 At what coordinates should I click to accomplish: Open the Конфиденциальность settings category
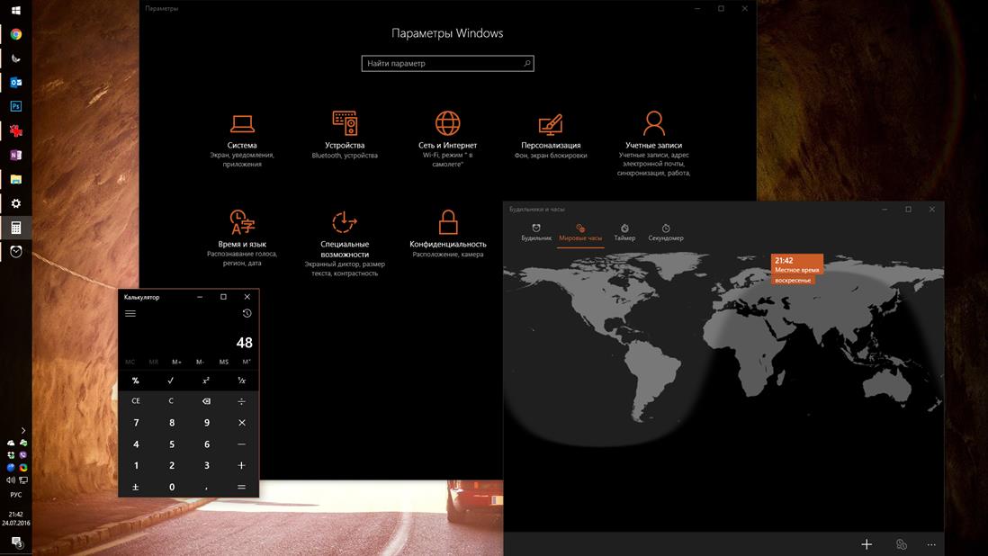pos(448,234)
